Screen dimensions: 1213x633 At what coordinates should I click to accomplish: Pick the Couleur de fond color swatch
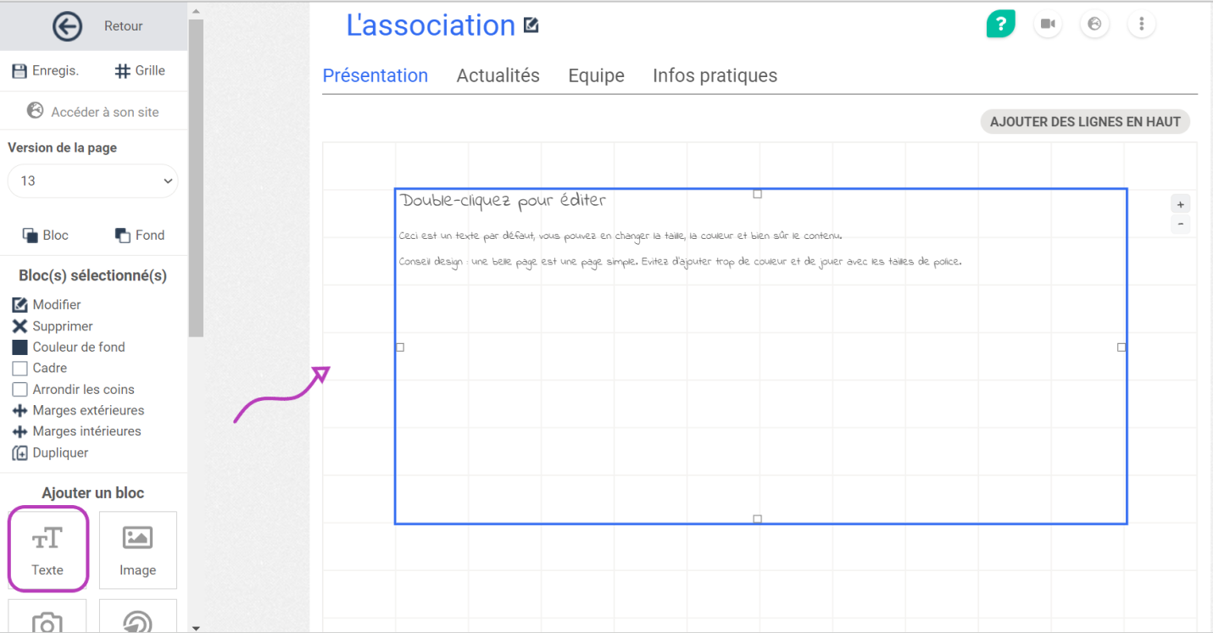[19, 347]
